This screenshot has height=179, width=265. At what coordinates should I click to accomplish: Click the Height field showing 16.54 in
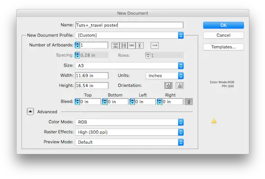[x=92, y=85]
